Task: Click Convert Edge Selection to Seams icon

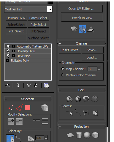Action: click(x=86, y=113)
